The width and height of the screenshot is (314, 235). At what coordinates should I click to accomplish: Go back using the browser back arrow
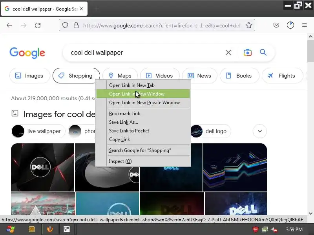pos(9,25)
